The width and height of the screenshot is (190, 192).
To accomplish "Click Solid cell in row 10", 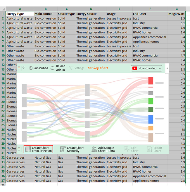I will 67,56.
